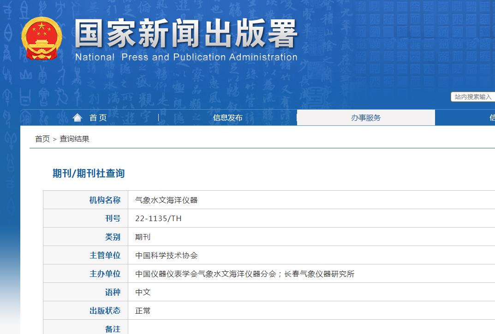The width and height of the screenshot is (495, 334).
Task: Click the National Press and Publication Administration subtitle
Action: click(x=186, y=58)
